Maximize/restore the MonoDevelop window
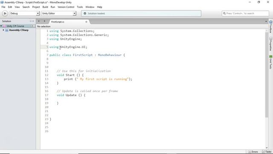 coord(259,2)
